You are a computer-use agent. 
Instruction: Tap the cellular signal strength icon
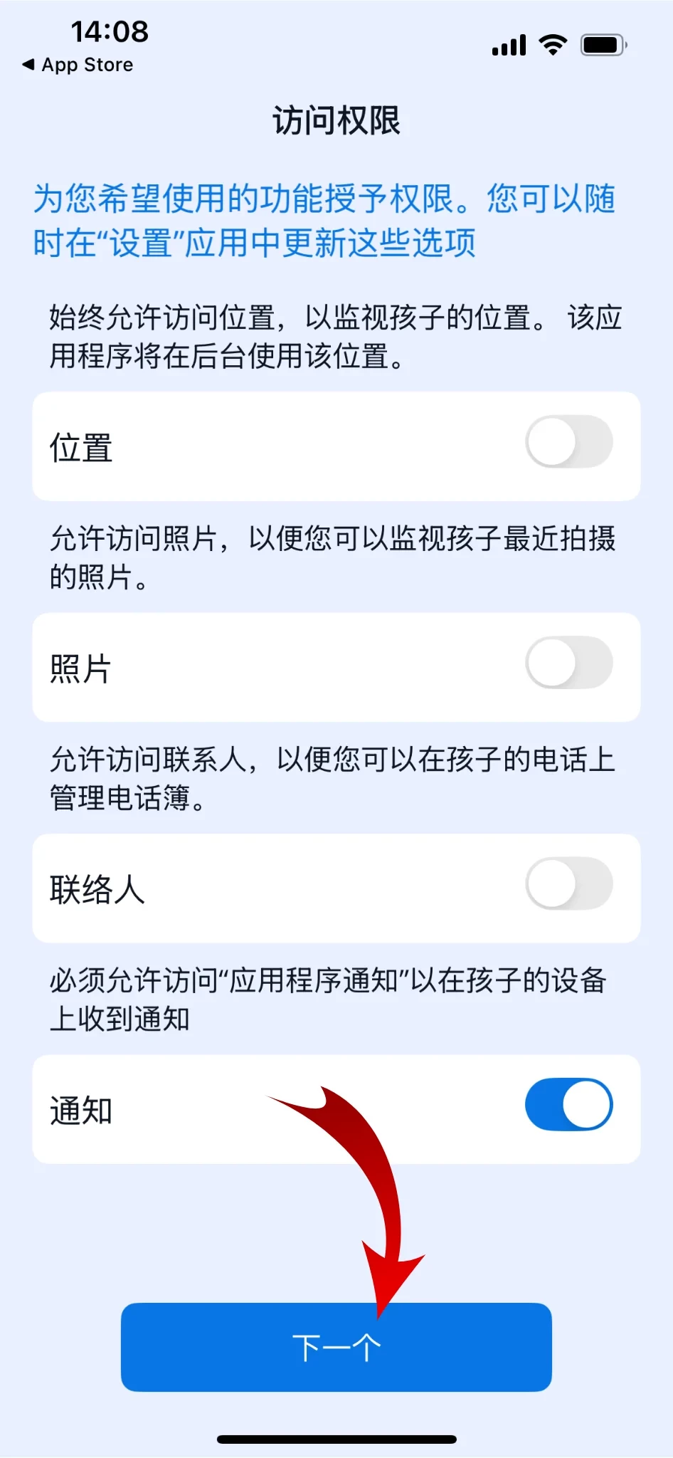point(509,46)
